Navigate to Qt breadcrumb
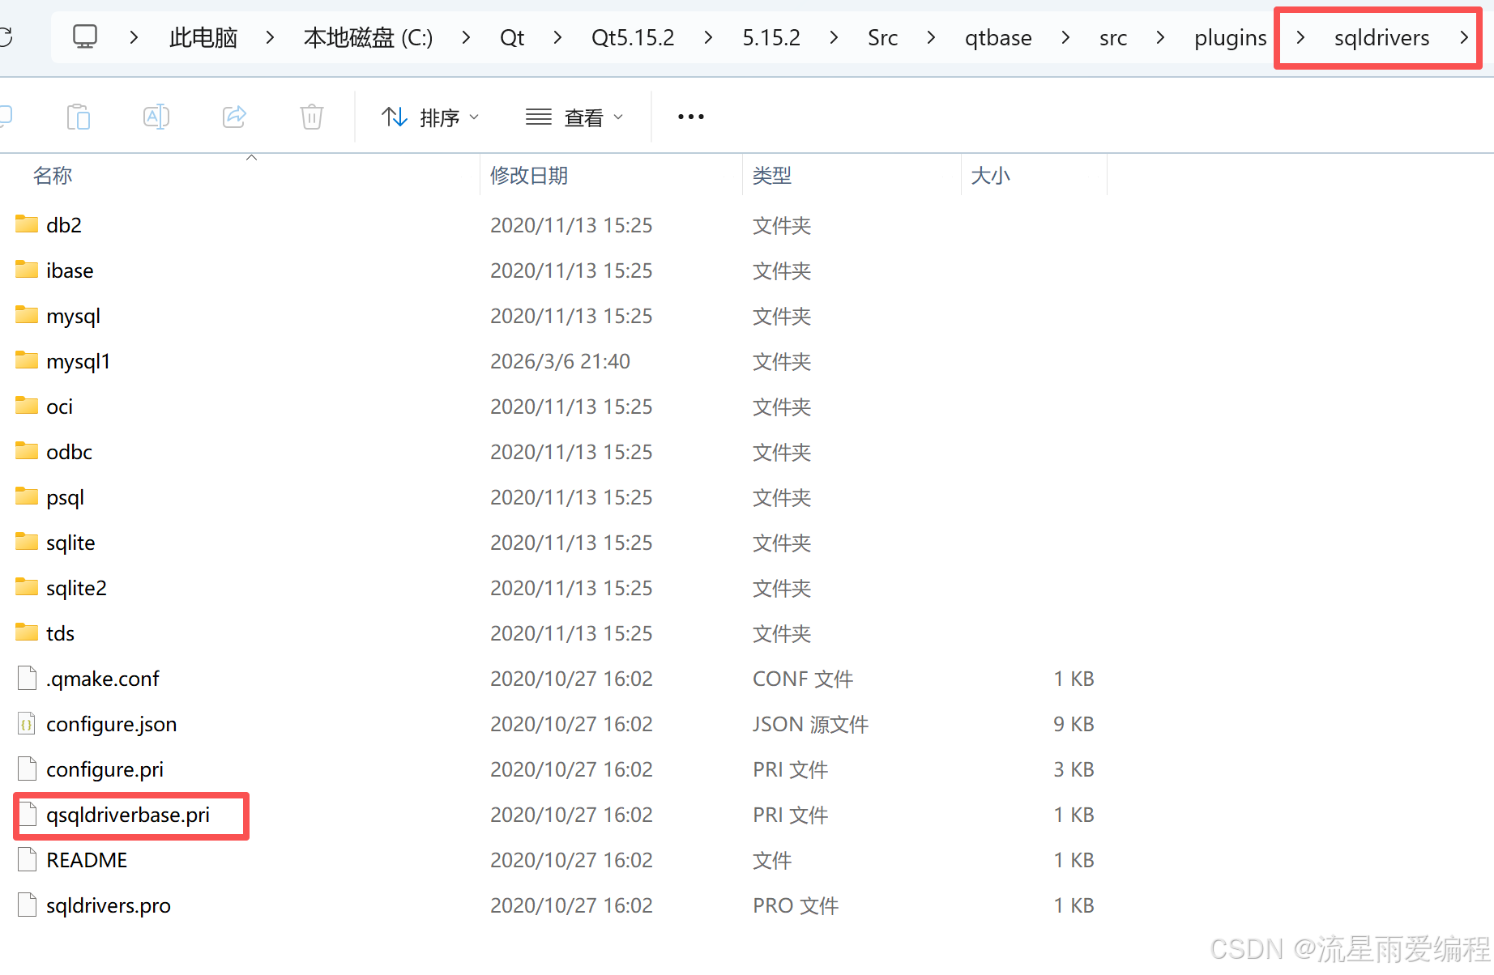The height and width of the screenshot is (975, 1494). [512, 37]
